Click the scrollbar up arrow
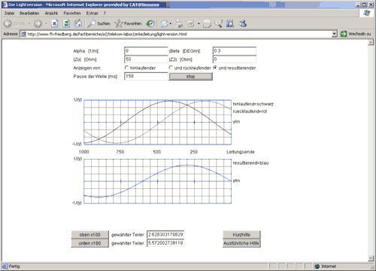Screen dimensions: 376x271 [371, 42]
